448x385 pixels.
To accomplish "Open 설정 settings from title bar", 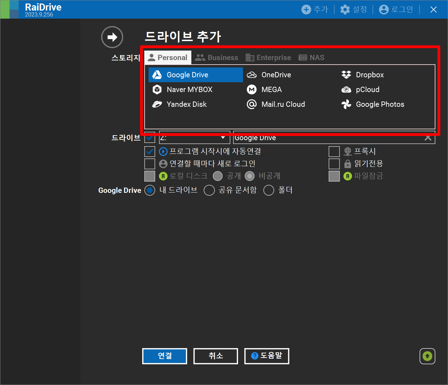I will click(354, 9).
